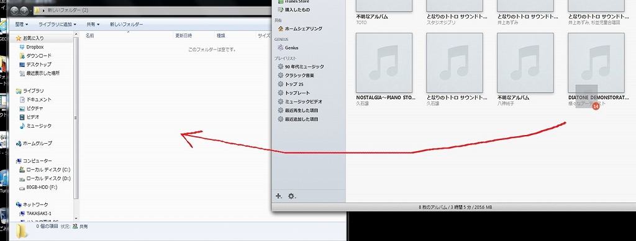Sort by the 名前 column header
636x241 pixels.
coord(89,35)
